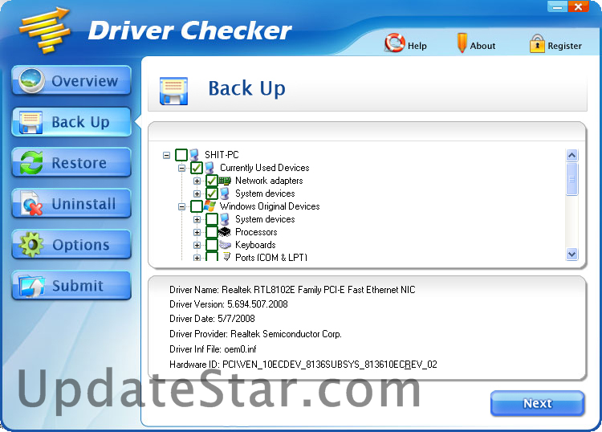Click the Next button
Image resolution: width=602 pixels, height=432 pixels.
pyautogui.click(x=538, y=403)
